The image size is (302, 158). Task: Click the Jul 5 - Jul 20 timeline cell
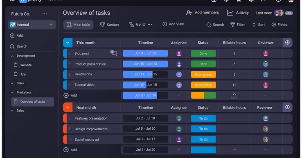point(145,129)
